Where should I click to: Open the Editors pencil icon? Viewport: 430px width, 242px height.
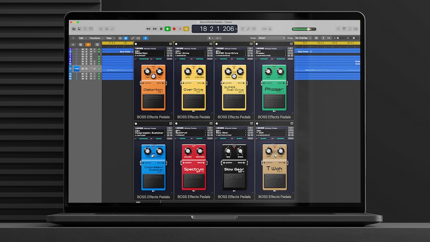[112, 29]
